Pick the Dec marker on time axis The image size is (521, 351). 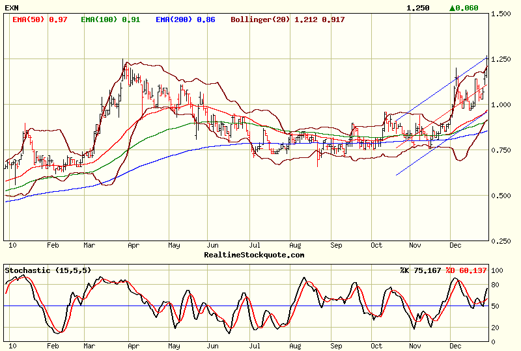457,246
